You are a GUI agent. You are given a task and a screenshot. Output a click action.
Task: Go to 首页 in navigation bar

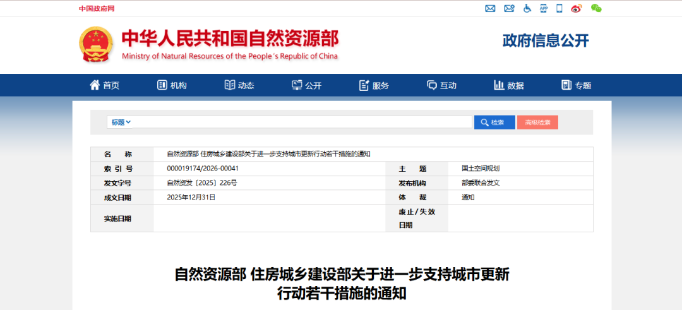(105, 85)
